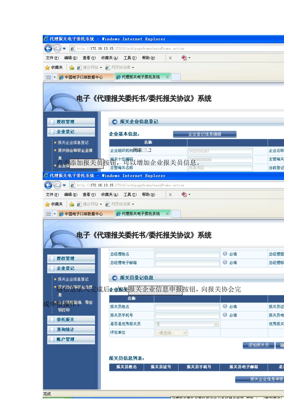Viewport: 284px width, 402px height.
Task: Open recent pages dropdown in upper browser
Action: (64, 48)
